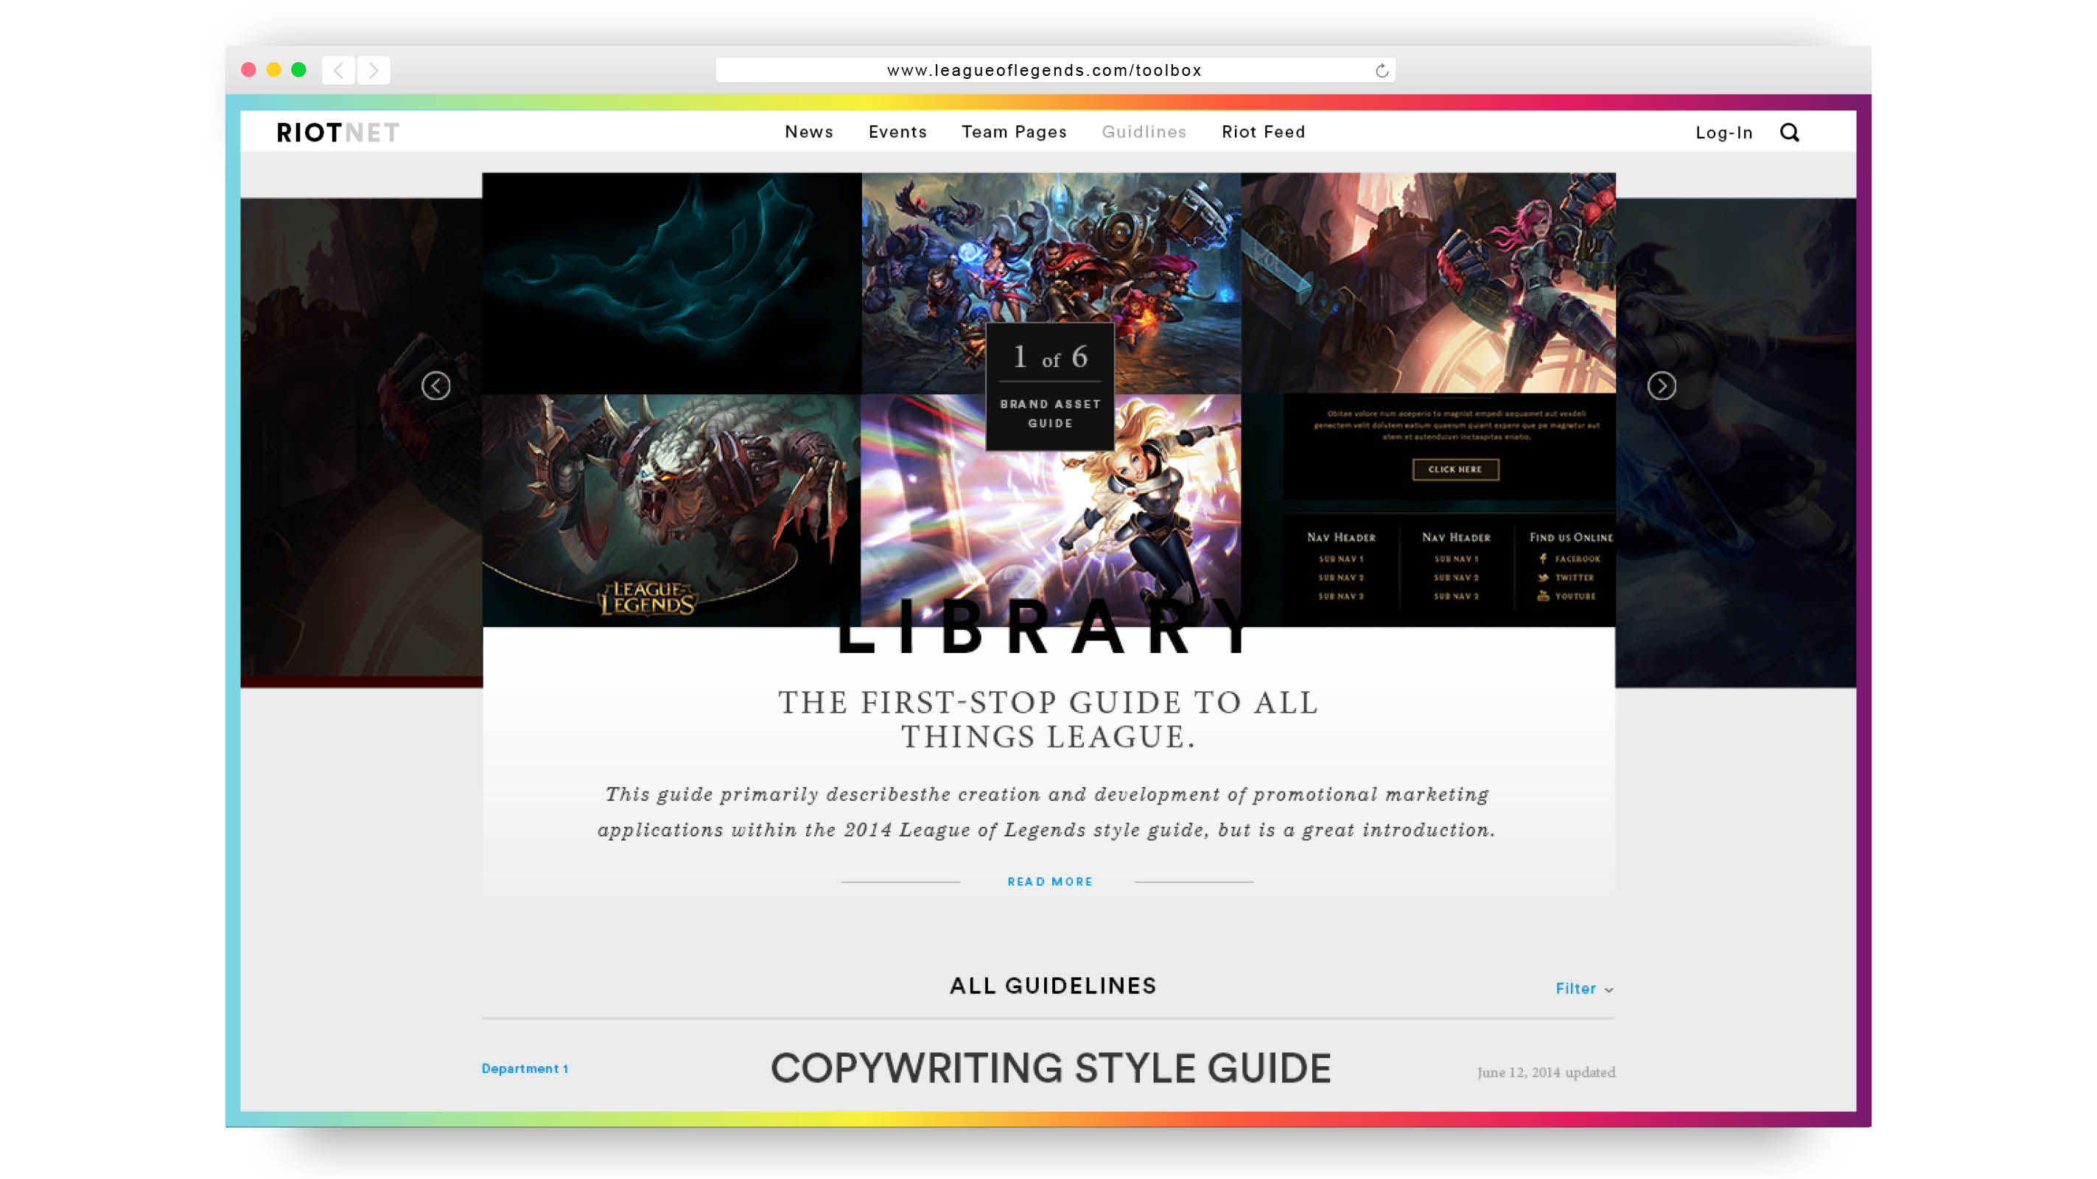This screenshot has width=2097, height=1179.
Task: Select the Guidlines nav tab
Action: click(1144, 132)
